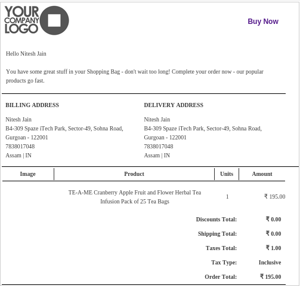Viewport: 300px width, 286px height.
Task: Select the Image column header
Action: pyautogui.click(x=27, y=174)
